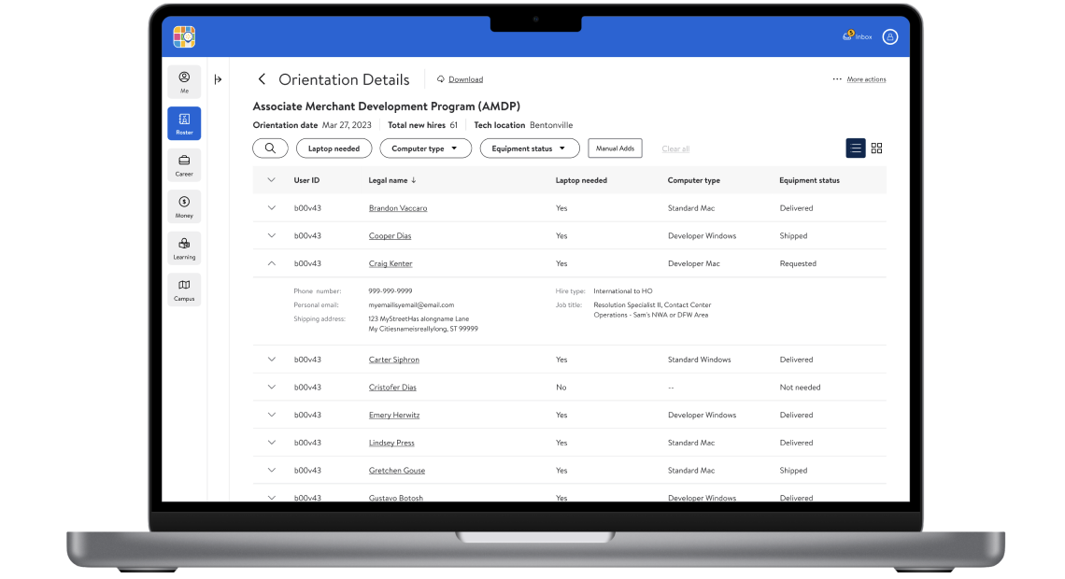Click the download cloud icon

(440, 79)
